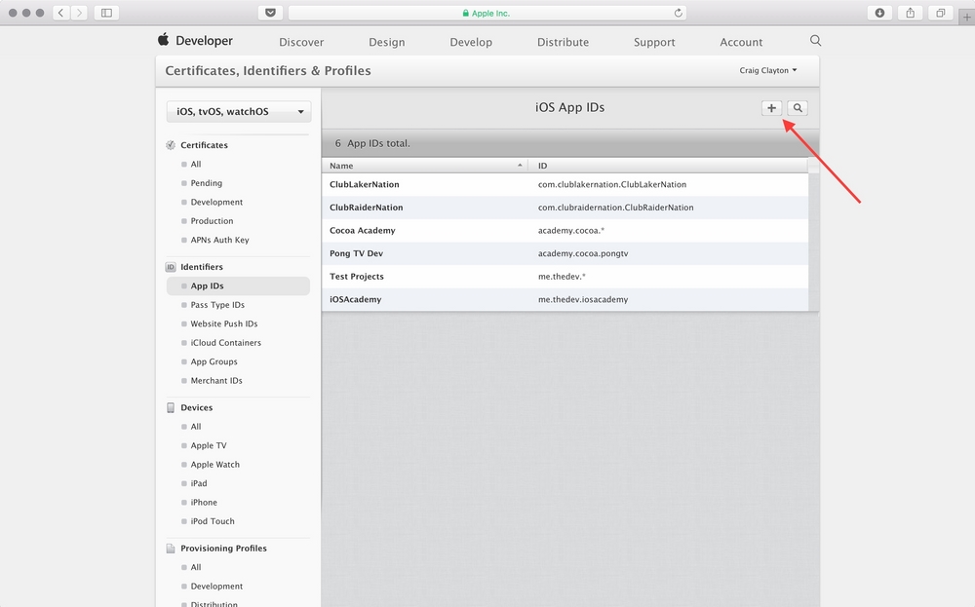Click the plus button to add App ID
975x607 pixels.
click(771, 108)
